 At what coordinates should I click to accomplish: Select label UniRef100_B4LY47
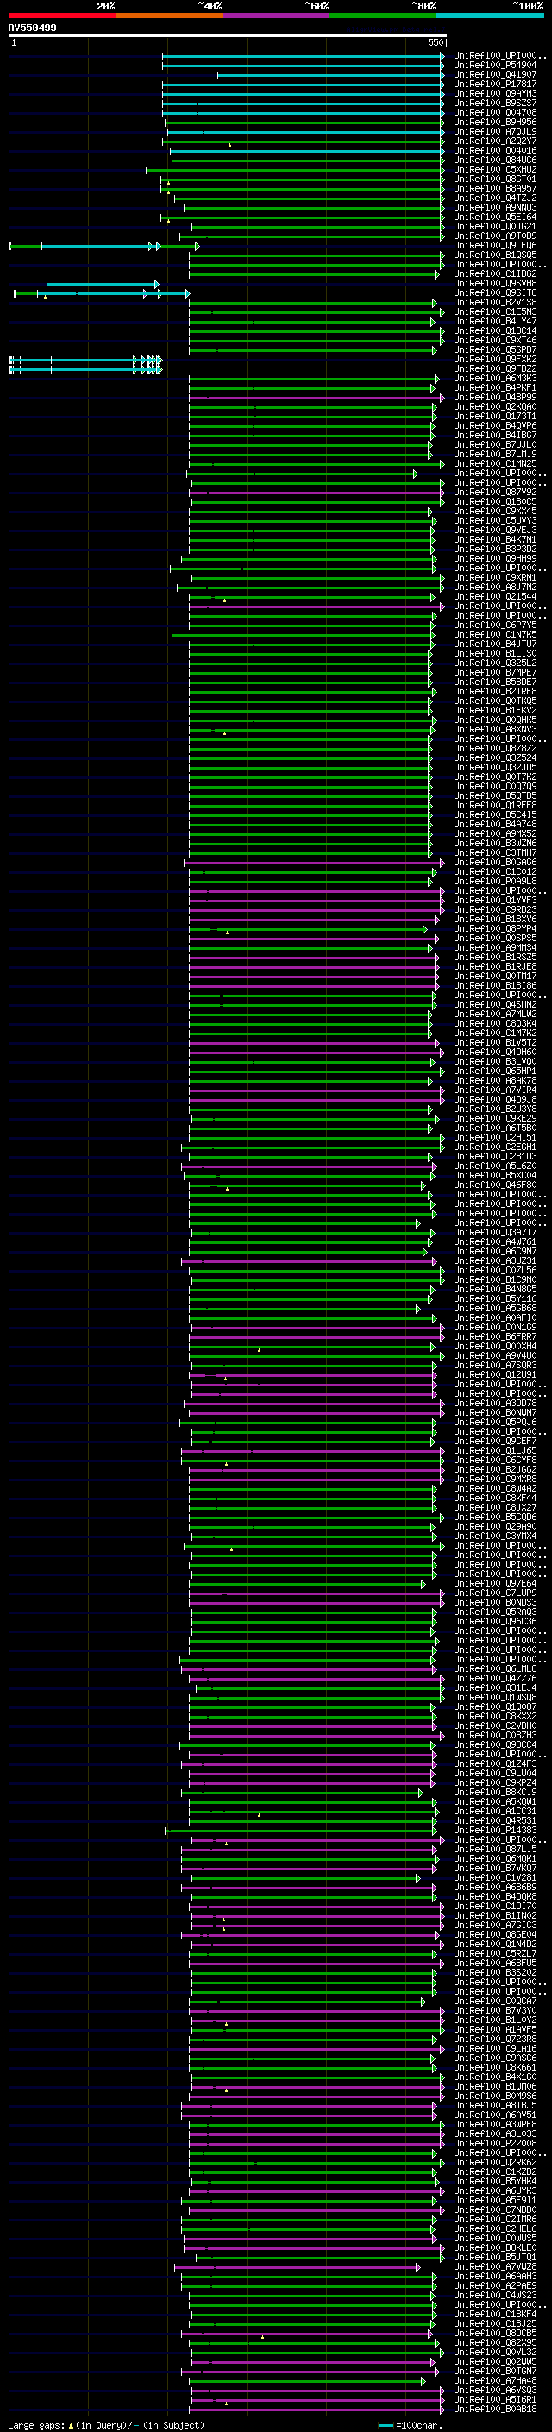(x=495, y=322)
